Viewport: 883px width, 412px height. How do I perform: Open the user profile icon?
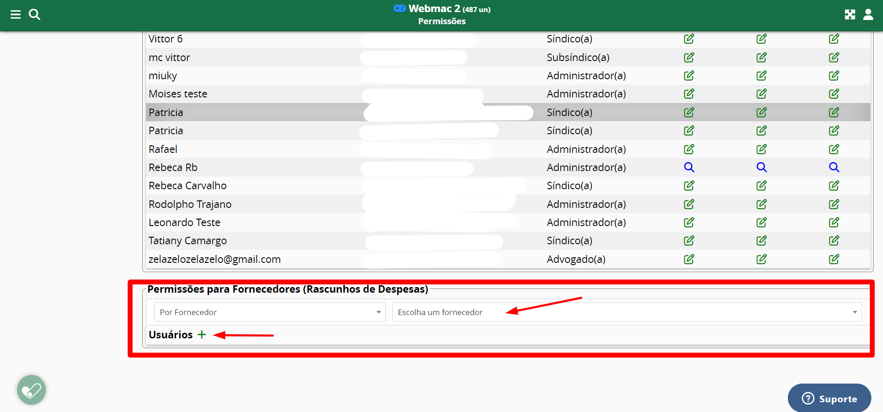pos(868,14)
